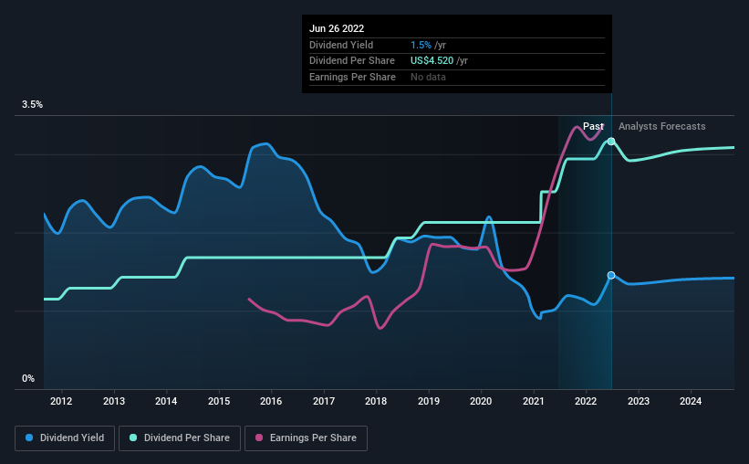Click the 'Dividend Per Share' tooltip row label
The height and width of the screenshot is (464, 749).
point(352,61)
